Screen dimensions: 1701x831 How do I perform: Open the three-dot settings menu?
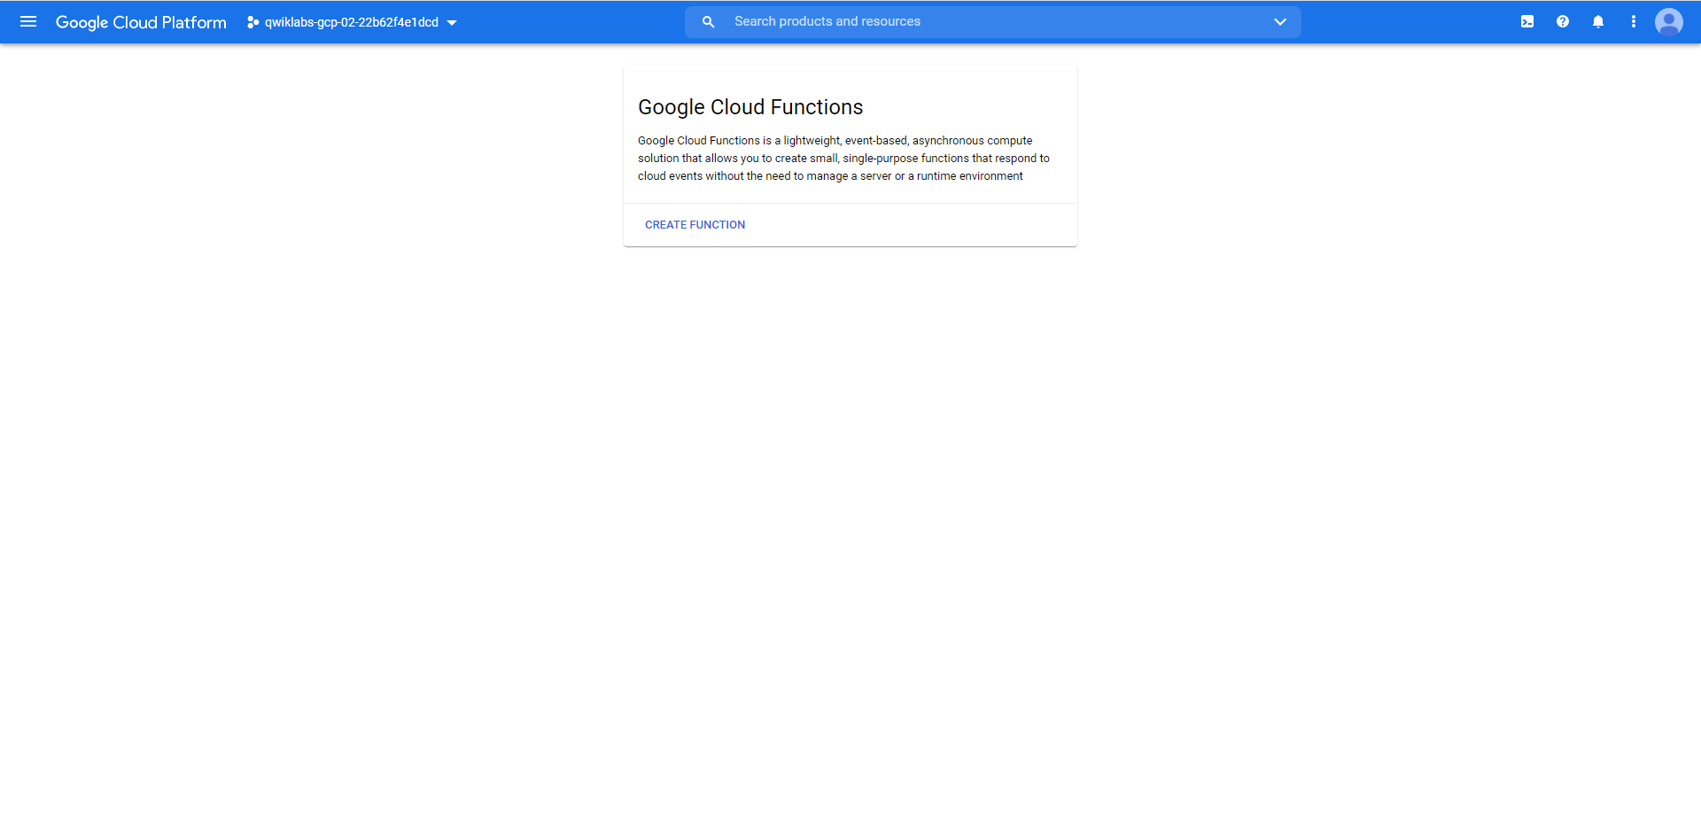[x=1634, y=22]
